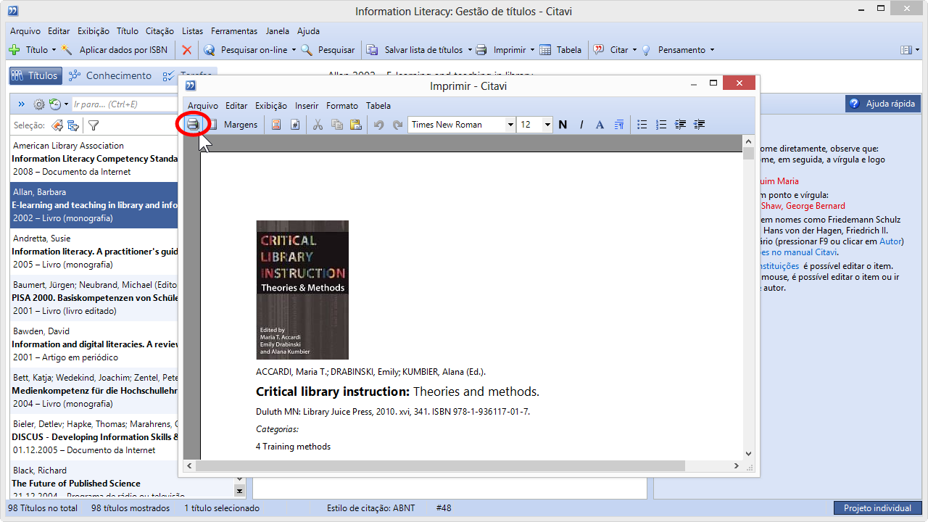Click Pesquisar on-line button
The height and width of the screenshot is (522, 928).
coord(246,50)
